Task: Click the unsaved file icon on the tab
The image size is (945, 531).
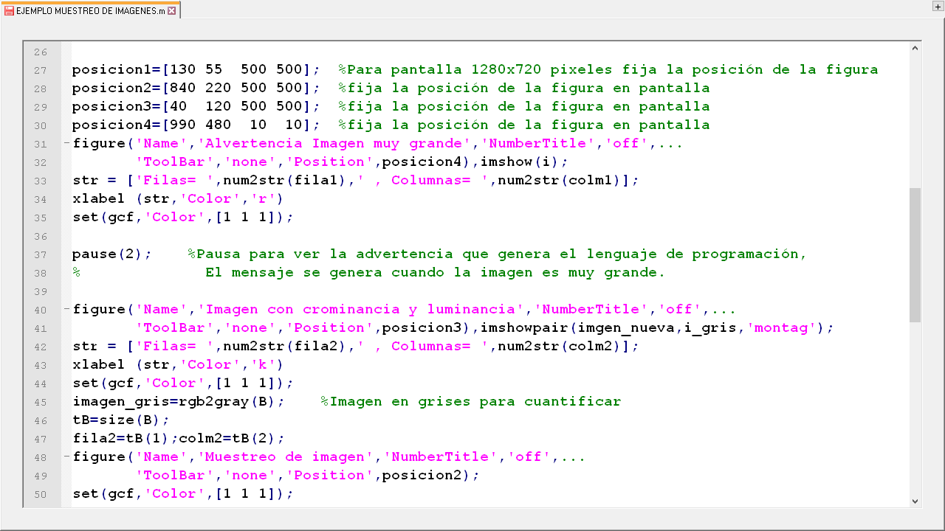Action: 10,11
